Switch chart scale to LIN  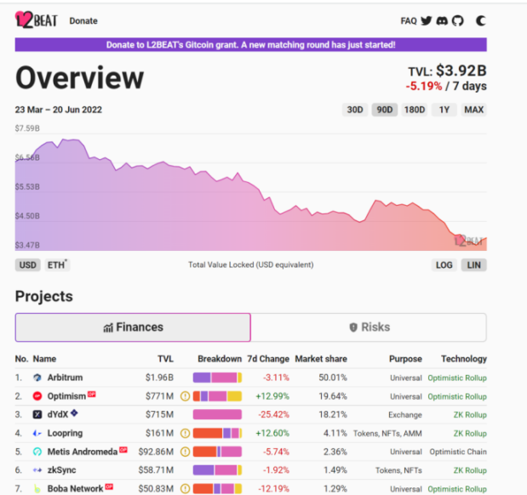pos(474,265)
